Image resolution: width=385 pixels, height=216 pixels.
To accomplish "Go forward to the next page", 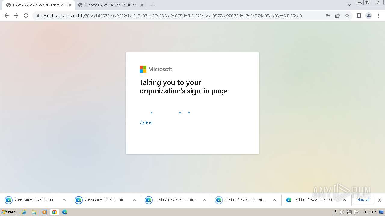I will coord(16,16).
